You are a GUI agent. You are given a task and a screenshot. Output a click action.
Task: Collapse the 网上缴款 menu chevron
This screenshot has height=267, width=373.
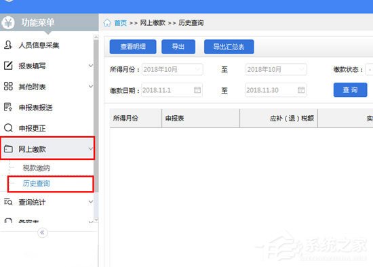pos(91,149)
